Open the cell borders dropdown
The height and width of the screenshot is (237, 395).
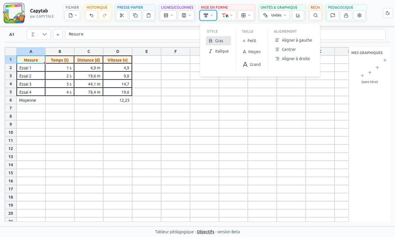246,15
